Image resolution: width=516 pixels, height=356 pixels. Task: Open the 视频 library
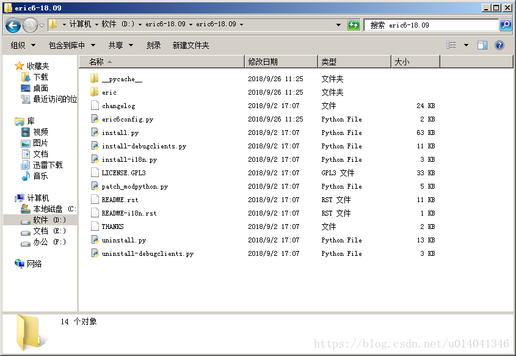point(35,132)
